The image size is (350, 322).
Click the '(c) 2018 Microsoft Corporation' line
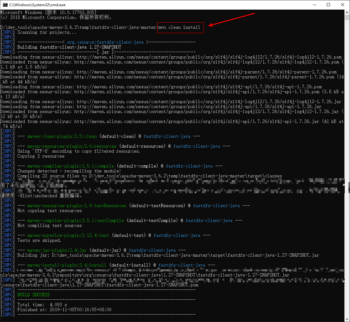tap(56, 17)
